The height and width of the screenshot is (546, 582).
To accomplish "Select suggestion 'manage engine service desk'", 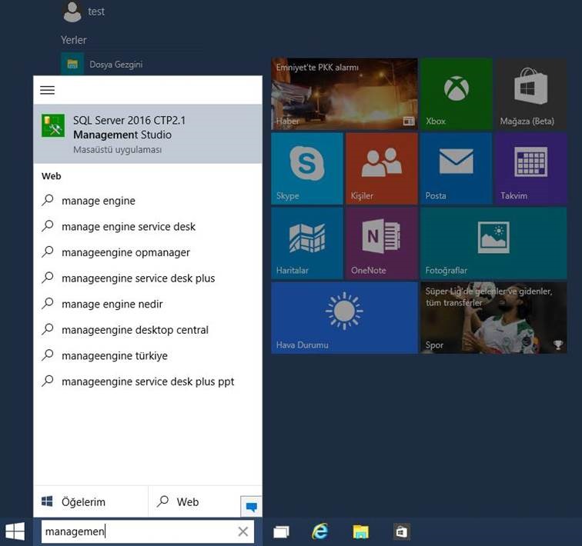I will point(148,227).
